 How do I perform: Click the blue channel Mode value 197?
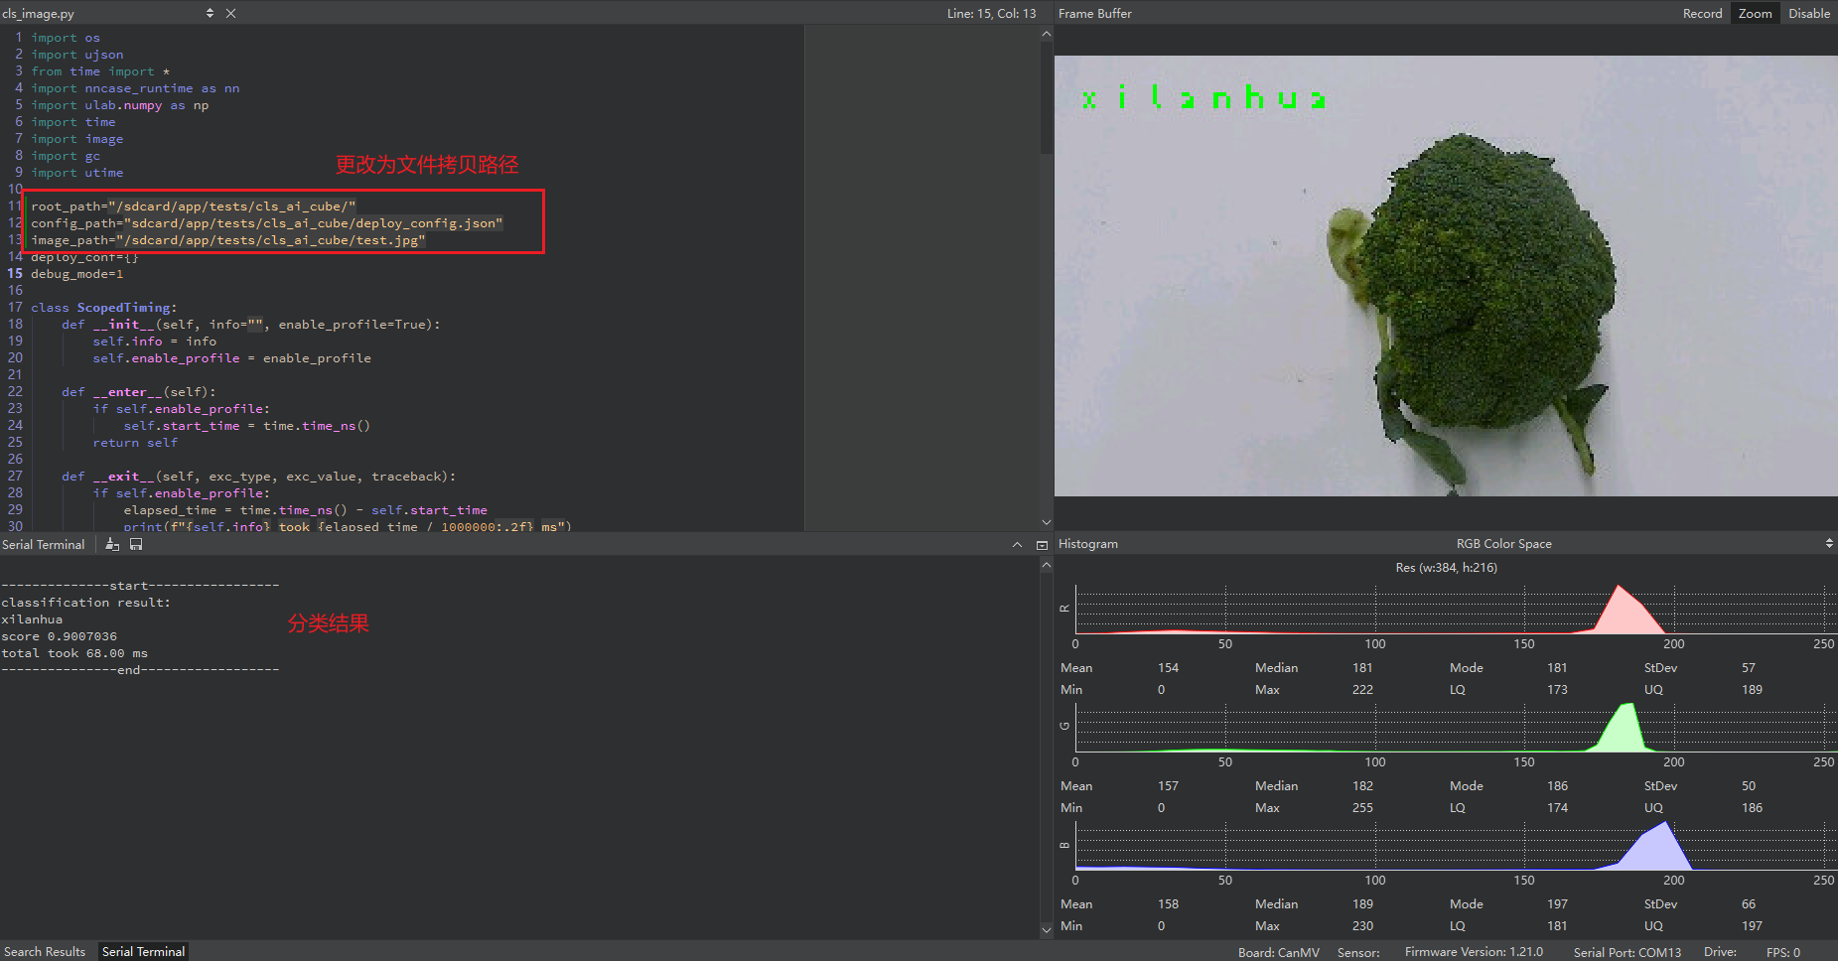pyautogui.click(x=1557, y=904)
